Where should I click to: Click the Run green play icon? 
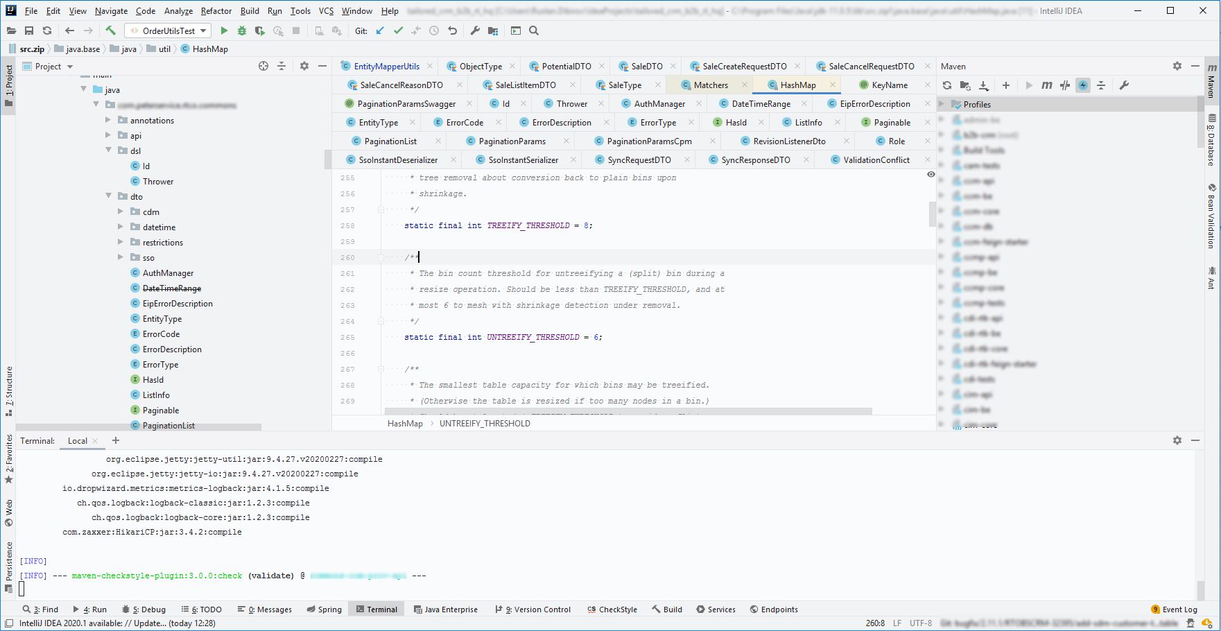[224, 31]
